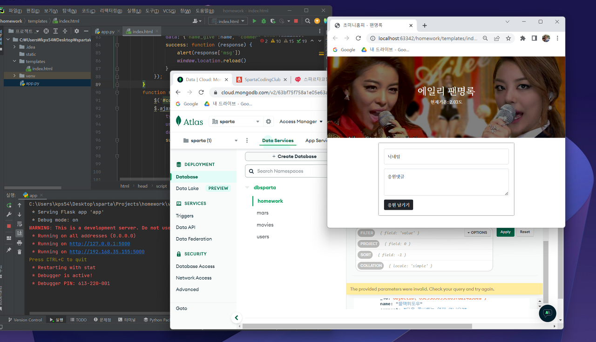
Task: Print console output via printer icon
Action: pyautogui.click(x=20, y=243)
